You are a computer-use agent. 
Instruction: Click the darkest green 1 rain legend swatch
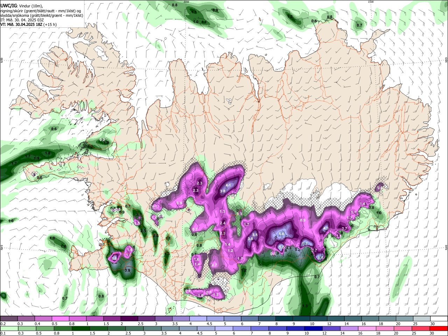click(x=80, y=328)
